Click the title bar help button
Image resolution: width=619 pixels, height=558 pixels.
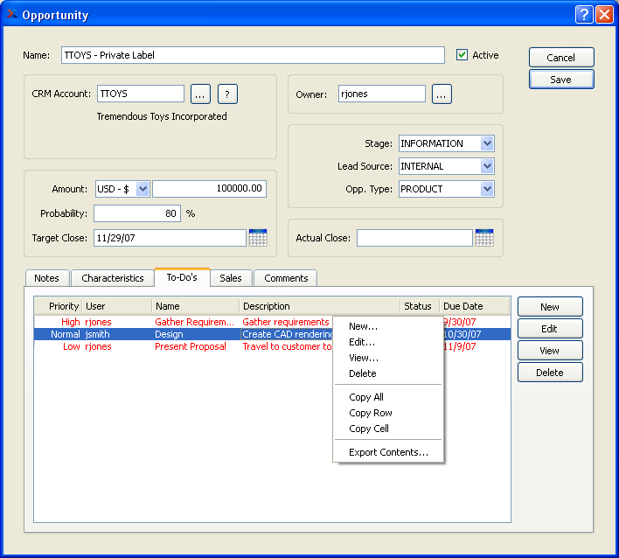tap(584, 15)
